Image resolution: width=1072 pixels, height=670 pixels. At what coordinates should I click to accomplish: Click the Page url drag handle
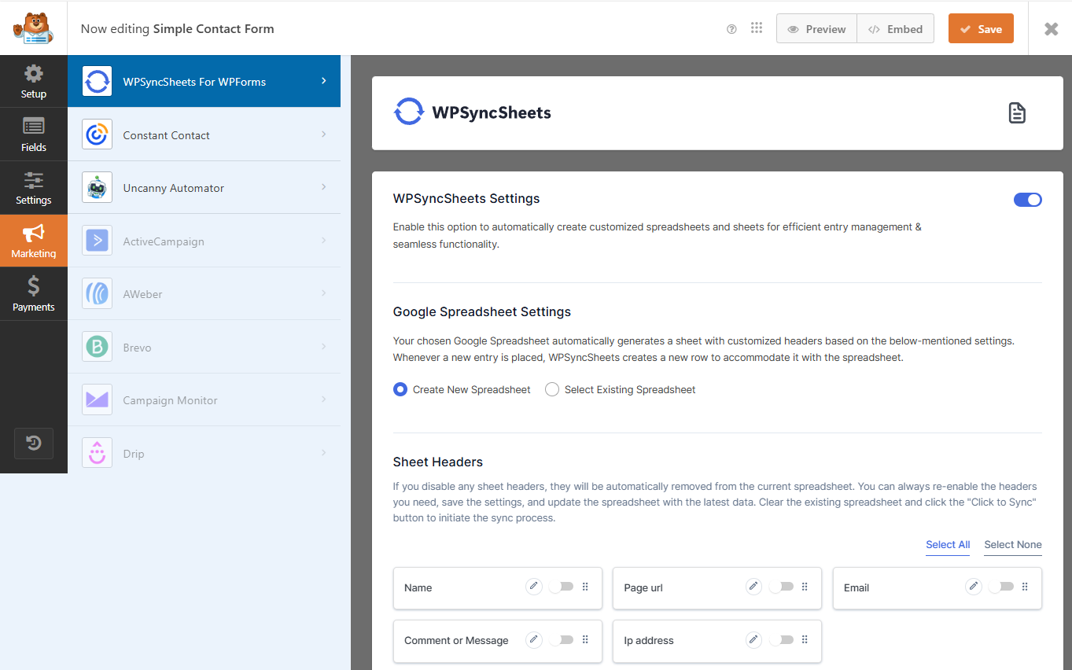805,587
